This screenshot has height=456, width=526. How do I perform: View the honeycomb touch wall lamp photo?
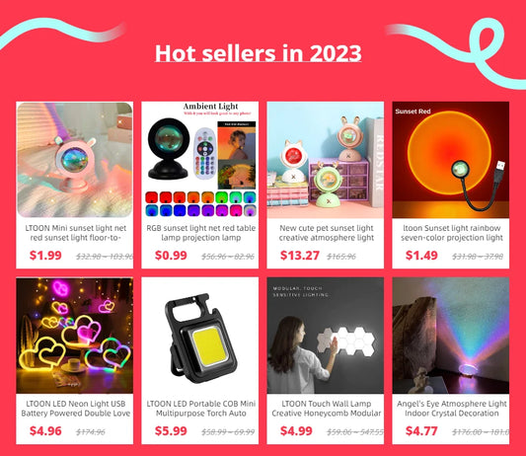(326, 336)
